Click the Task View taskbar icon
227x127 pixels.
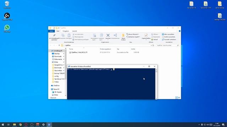9,125
